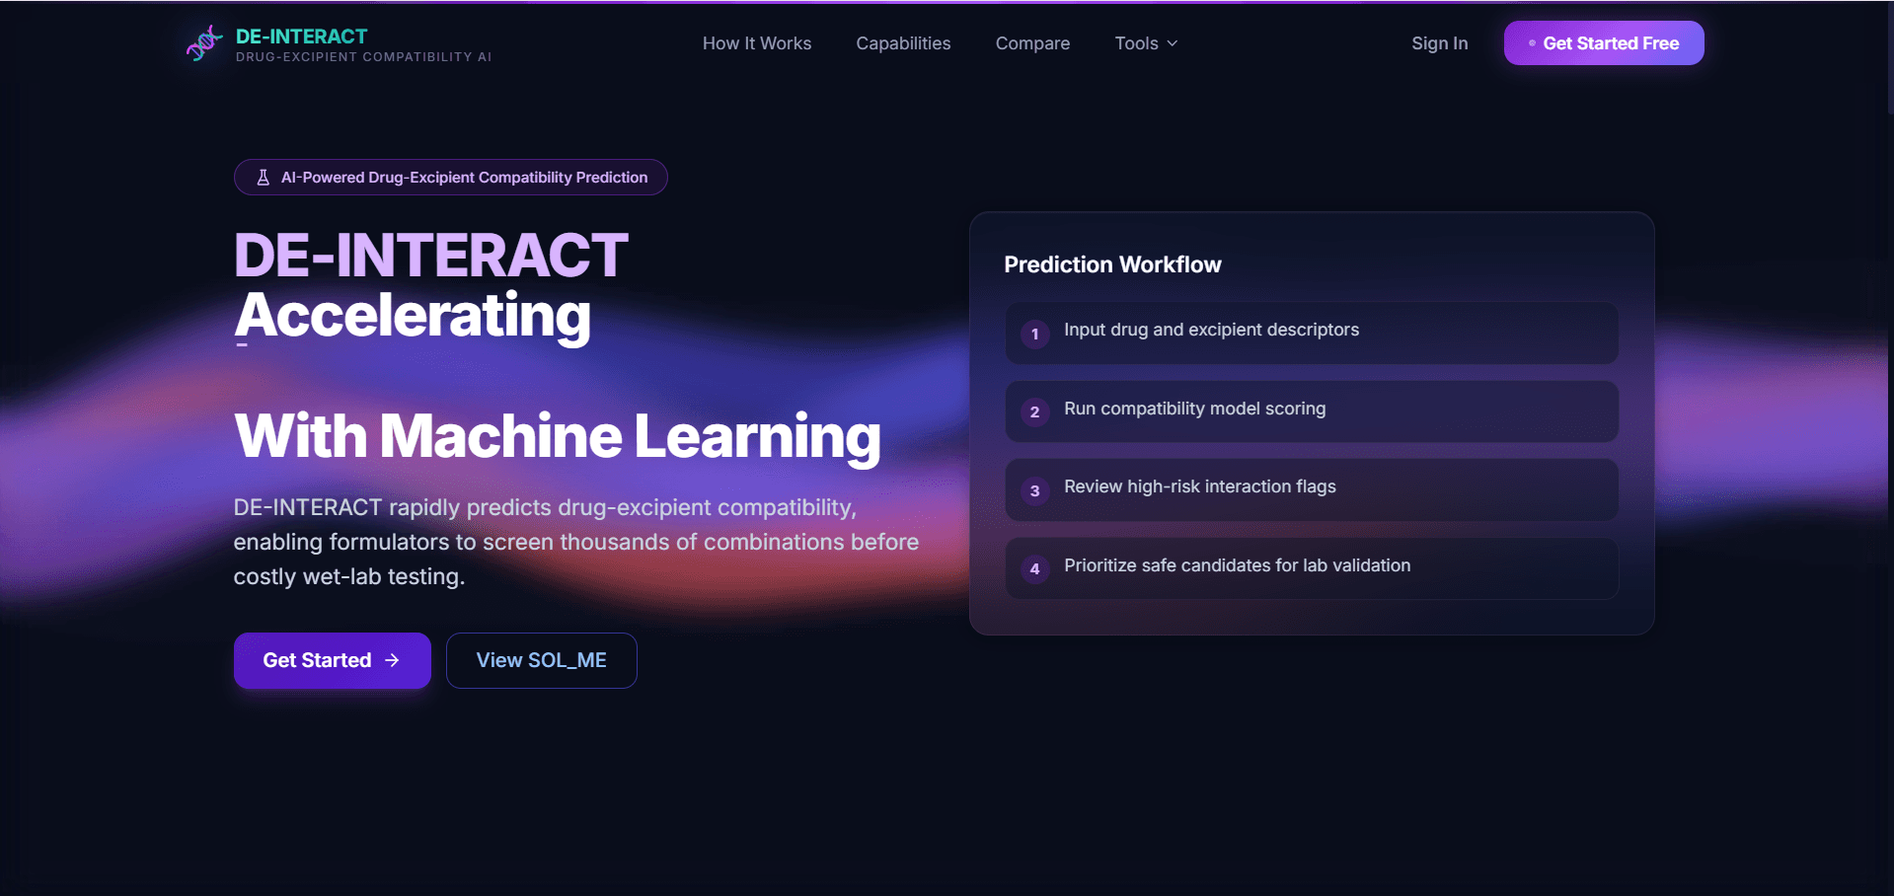Select 'Input drug and excipient descriptors' step

click(1211, 330)
